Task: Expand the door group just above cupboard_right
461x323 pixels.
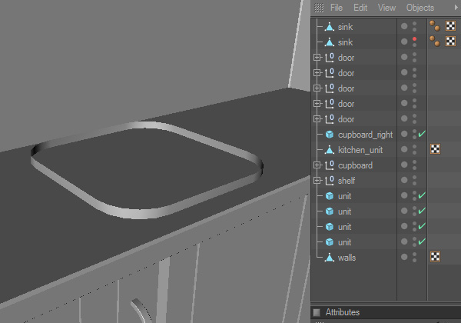Action: [x=317, y=119]
